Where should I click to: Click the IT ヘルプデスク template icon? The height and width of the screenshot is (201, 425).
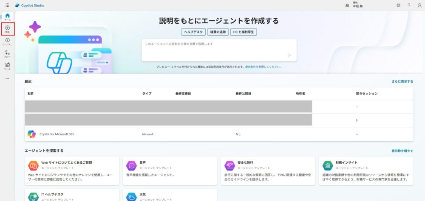pyautogui.click(x=33, y=197)
